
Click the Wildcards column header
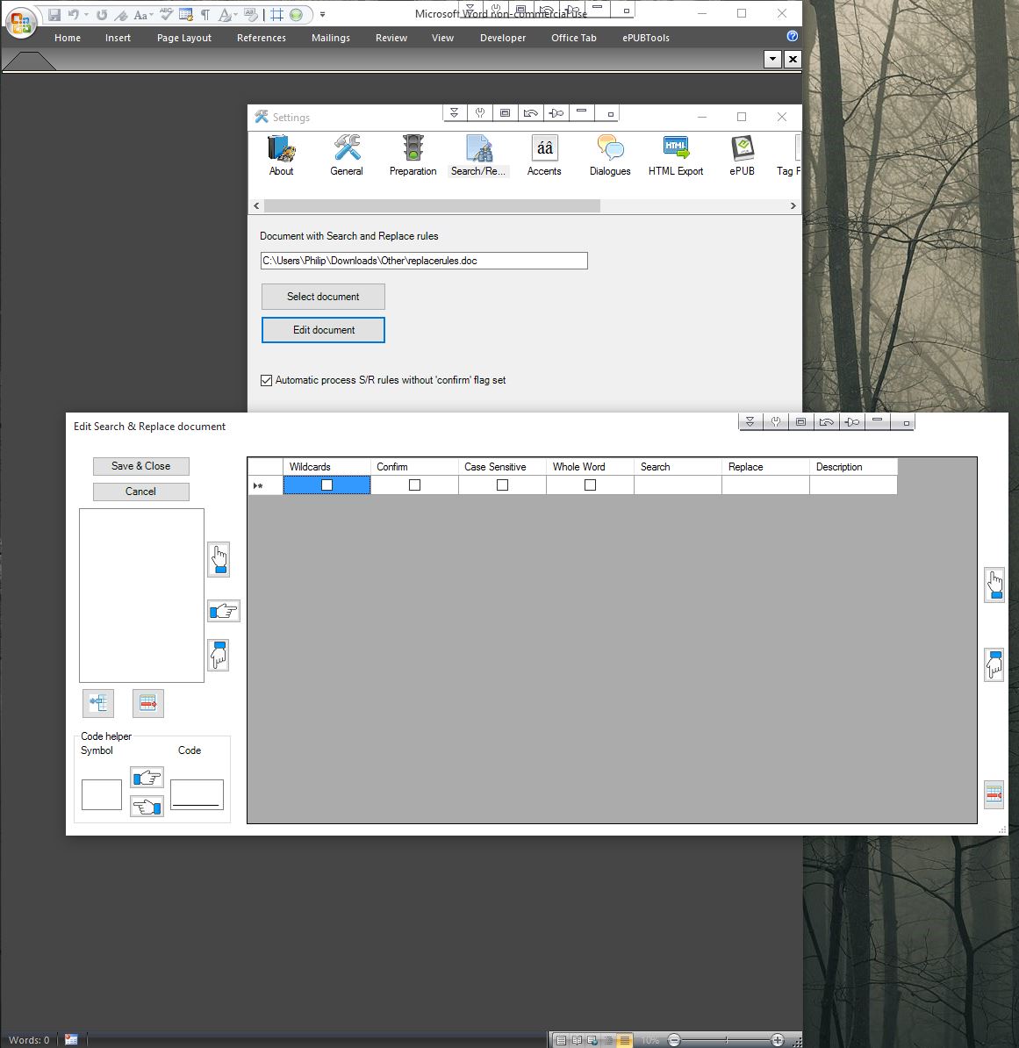point(327,467)
